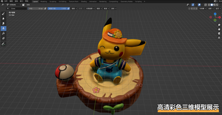
Task: Select the Mask tool in toolbar
Action: (x=3, y=38)
